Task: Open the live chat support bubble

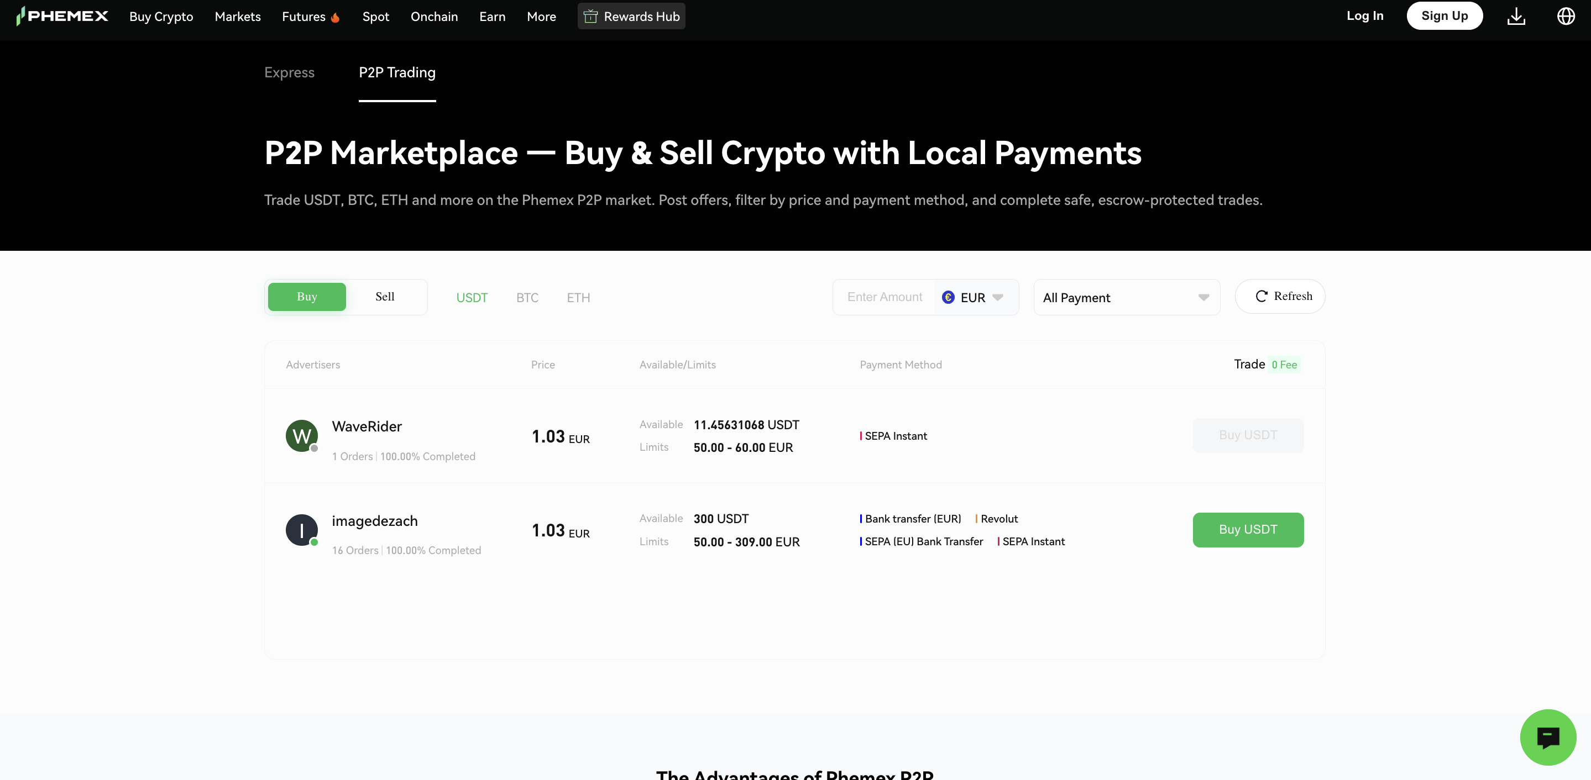Action: (x=1547, y=737)
